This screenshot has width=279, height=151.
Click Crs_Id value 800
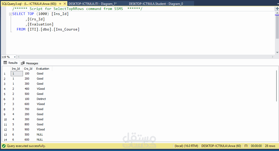click(27, 124)
